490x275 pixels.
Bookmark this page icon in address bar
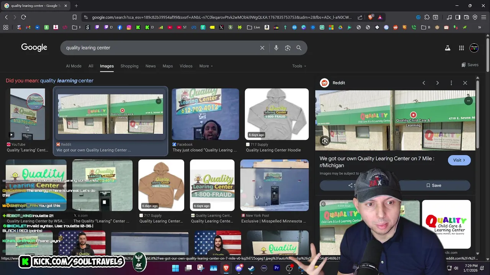pos(75,17)
